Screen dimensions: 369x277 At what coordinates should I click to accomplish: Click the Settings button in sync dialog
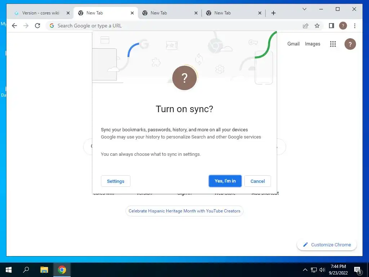(x=116, y=181)
